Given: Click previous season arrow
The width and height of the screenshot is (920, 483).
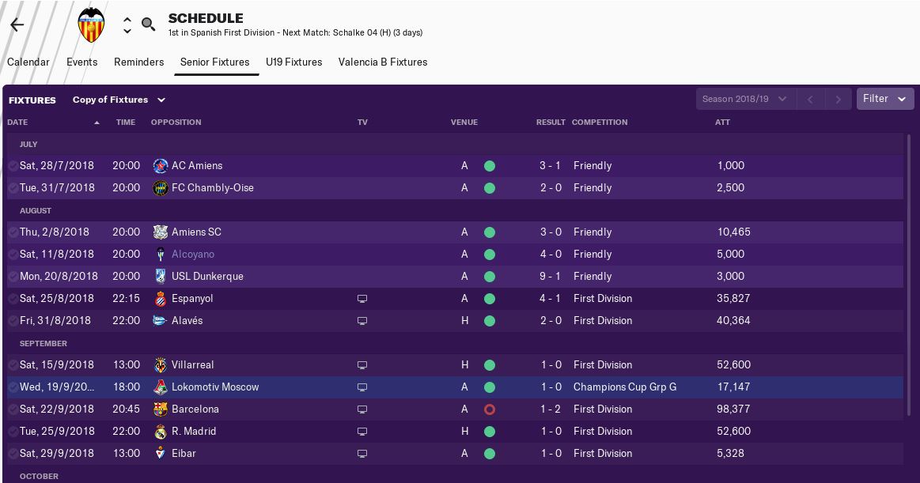Looking at the screenshot, I should coord(810,100).
